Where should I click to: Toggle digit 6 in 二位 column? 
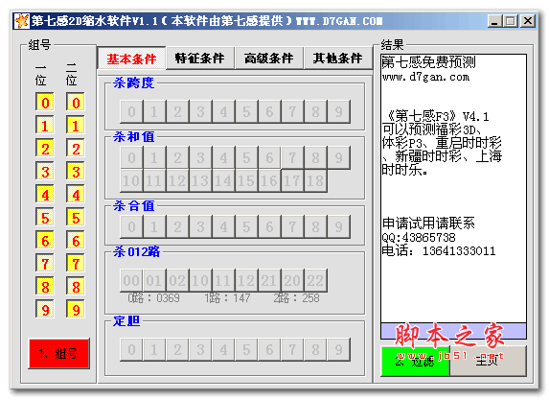point(76,241)
